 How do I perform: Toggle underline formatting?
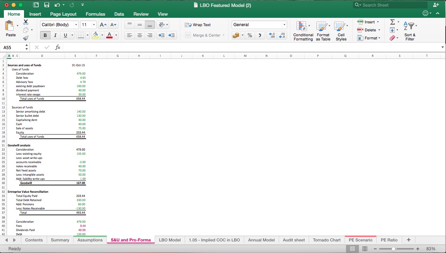coord(65,35)
